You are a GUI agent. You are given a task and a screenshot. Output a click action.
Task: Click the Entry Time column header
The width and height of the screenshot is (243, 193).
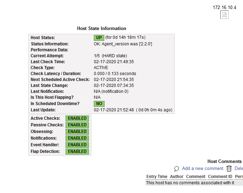[157, 177]
